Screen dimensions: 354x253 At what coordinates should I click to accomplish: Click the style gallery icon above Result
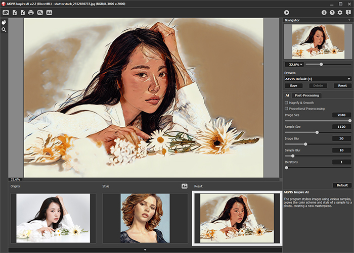(x=185, y=186)
